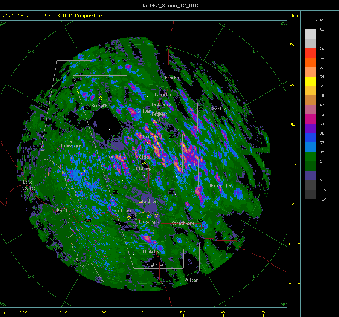Click the Stettler town label

point(220,109)
